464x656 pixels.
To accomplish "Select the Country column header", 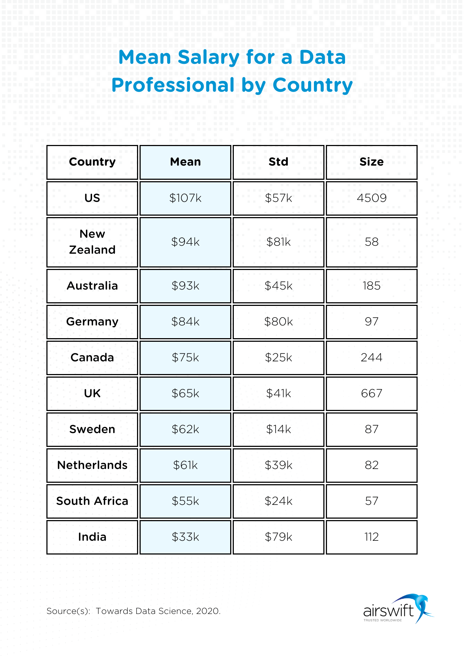I will click(92, 162).
